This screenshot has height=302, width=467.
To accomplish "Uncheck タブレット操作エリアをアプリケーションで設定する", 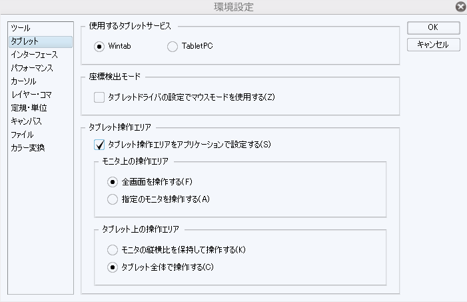I will pos(100,144).
